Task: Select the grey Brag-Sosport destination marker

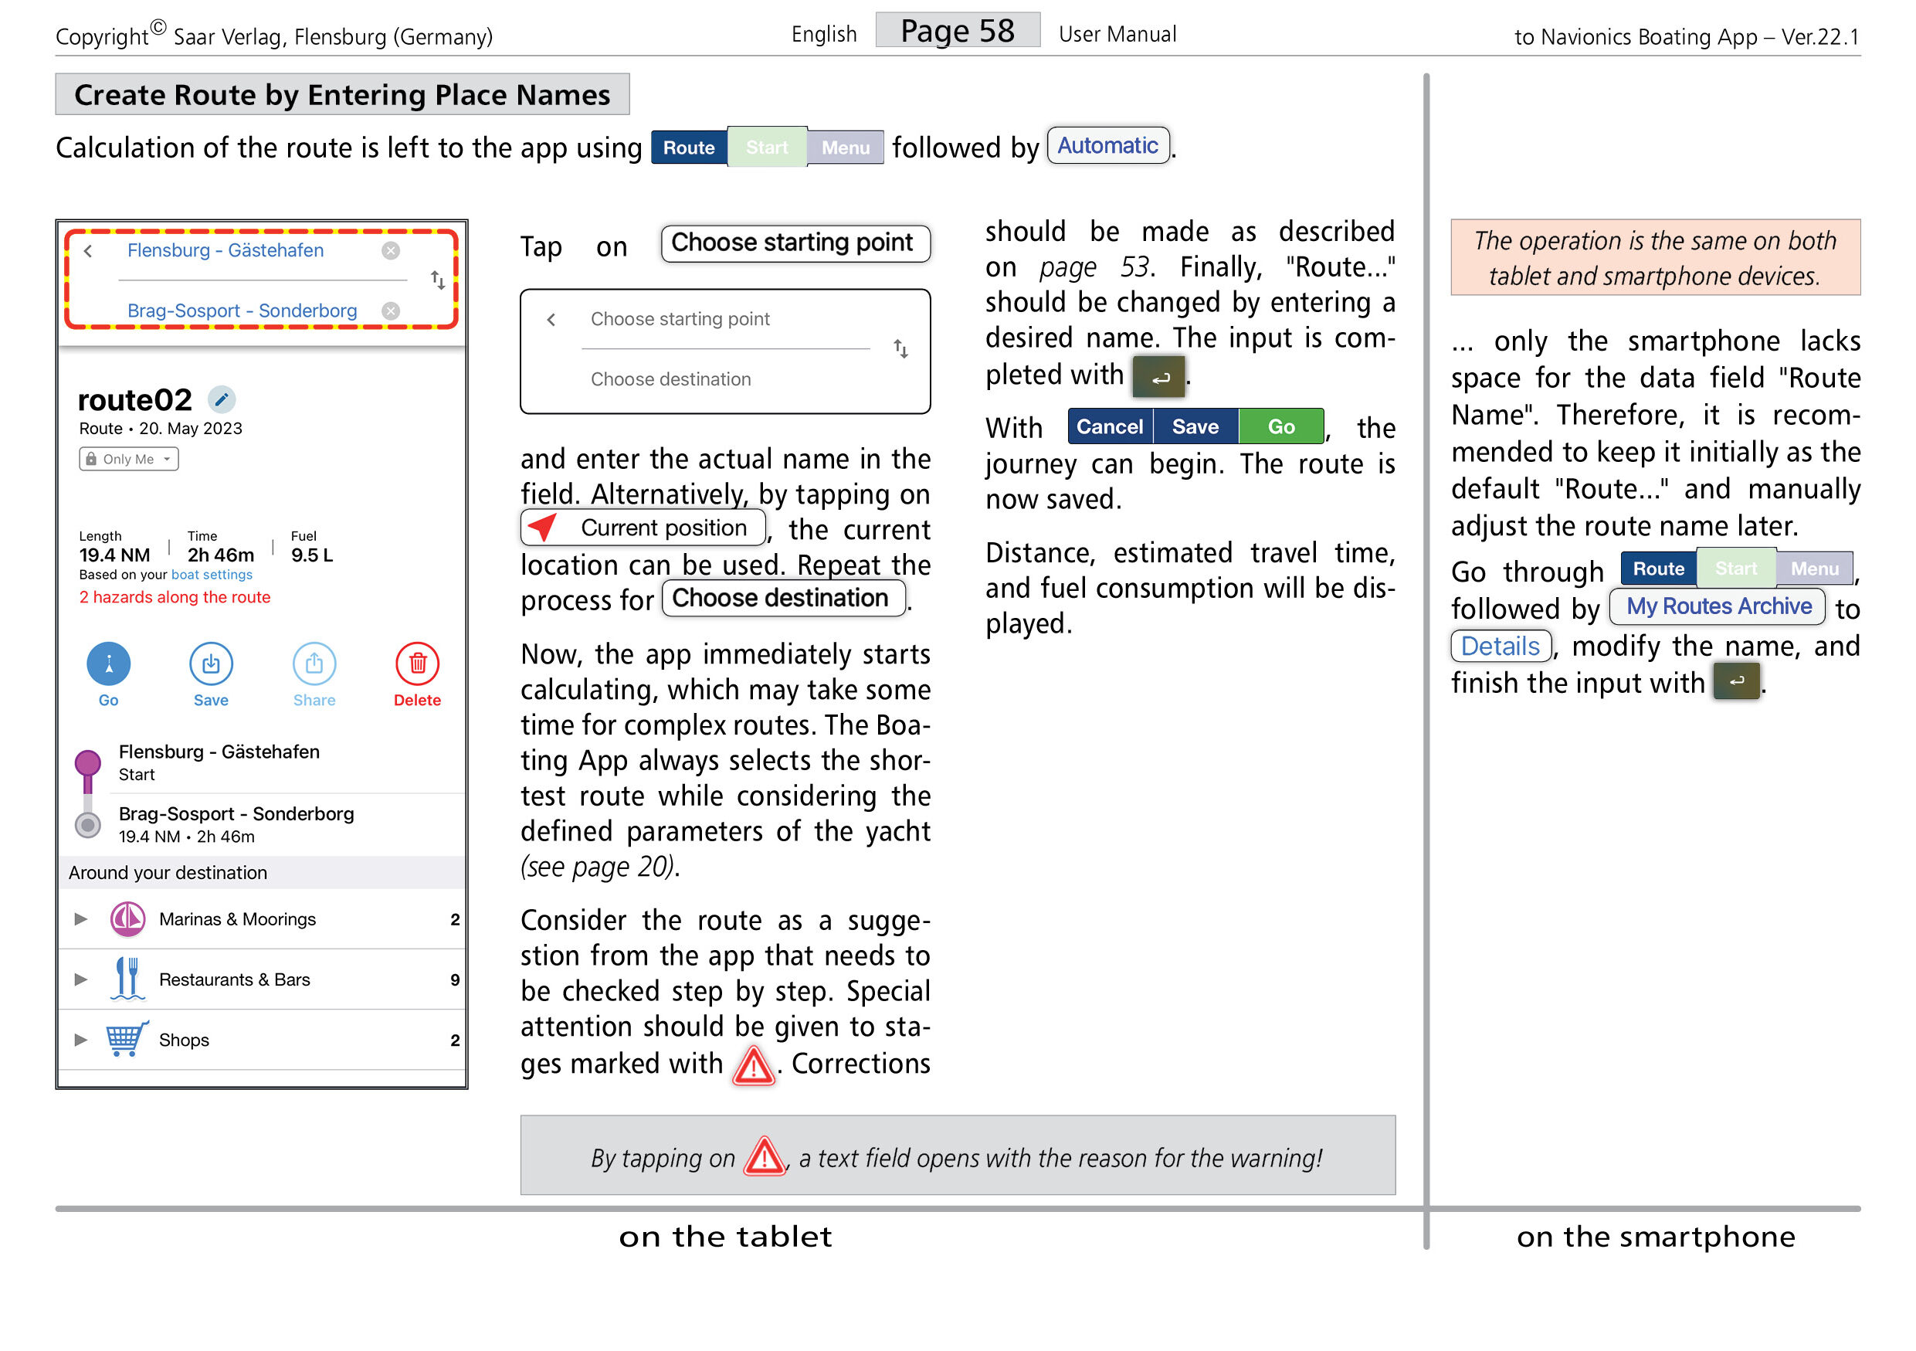Action: (x=87, y=825)
